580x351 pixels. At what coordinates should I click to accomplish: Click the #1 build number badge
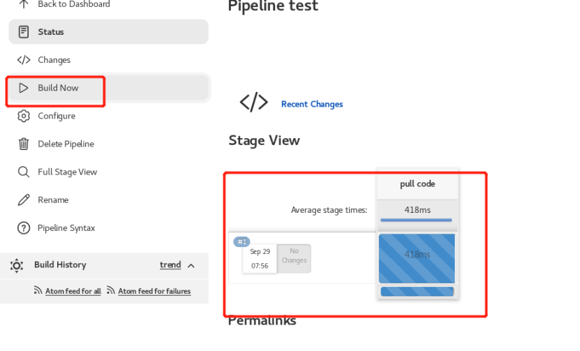pos(241,241)
